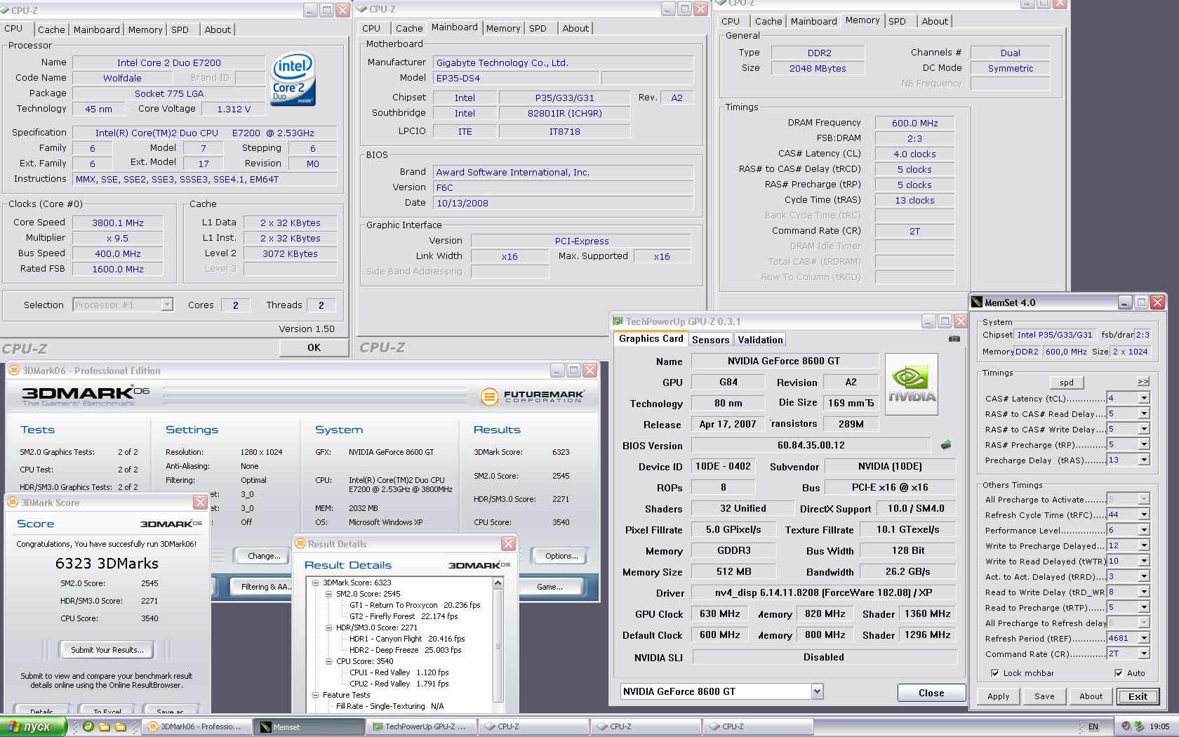The width and height of the screenshot is (1179, 737).
Task: Close the Result Details window
Action: [509, 544]
